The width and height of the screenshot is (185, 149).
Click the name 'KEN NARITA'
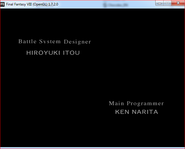137,112
